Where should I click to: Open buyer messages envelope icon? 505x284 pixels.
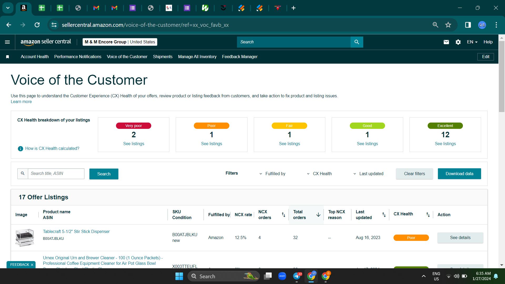(446, 42)
